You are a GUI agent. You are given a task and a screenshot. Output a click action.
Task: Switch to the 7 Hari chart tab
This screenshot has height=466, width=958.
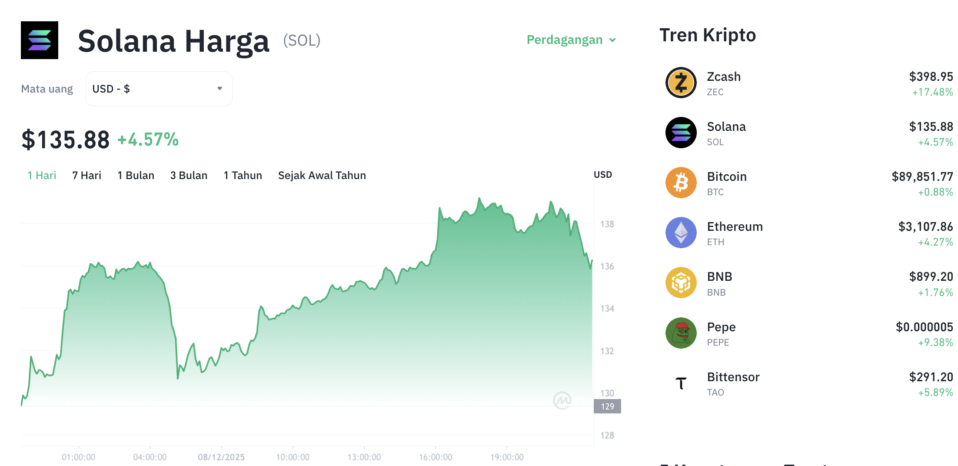pos(86,175)
